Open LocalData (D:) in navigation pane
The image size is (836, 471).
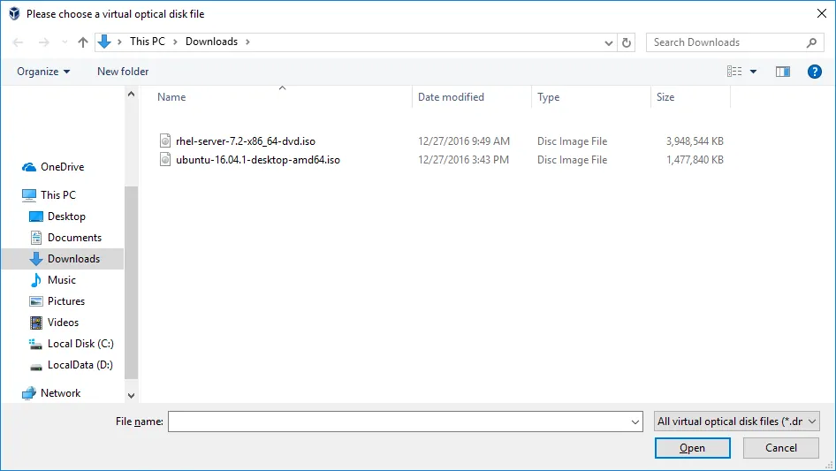tap(80, 365)
